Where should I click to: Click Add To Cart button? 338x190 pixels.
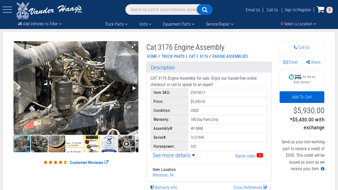point(302,97)
